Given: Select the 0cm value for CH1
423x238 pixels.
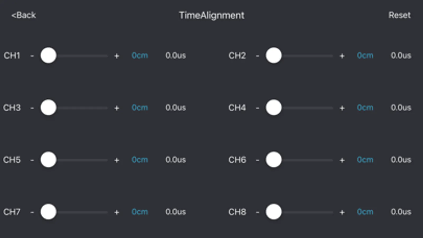Looking at the screenshot, I should click(x=140, y=56).
